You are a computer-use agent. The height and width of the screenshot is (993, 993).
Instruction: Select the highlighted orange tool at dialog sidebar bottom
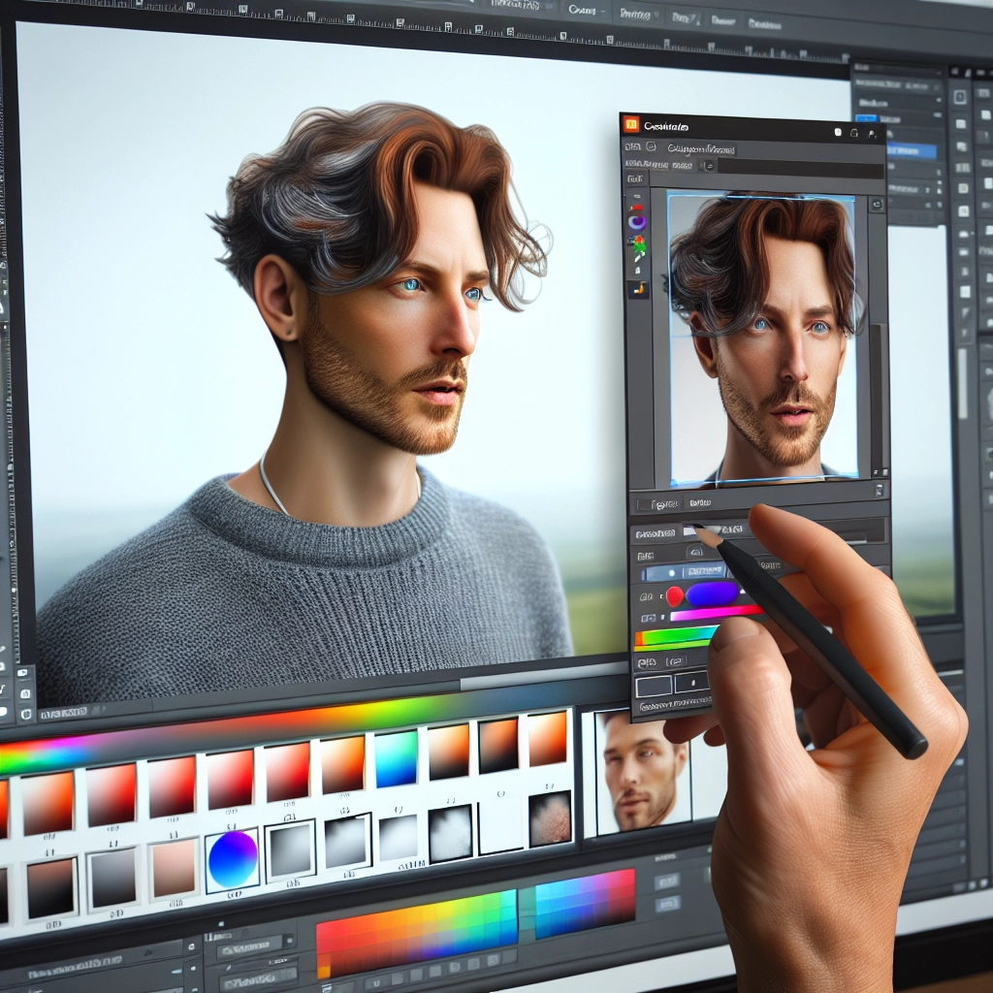638,289
